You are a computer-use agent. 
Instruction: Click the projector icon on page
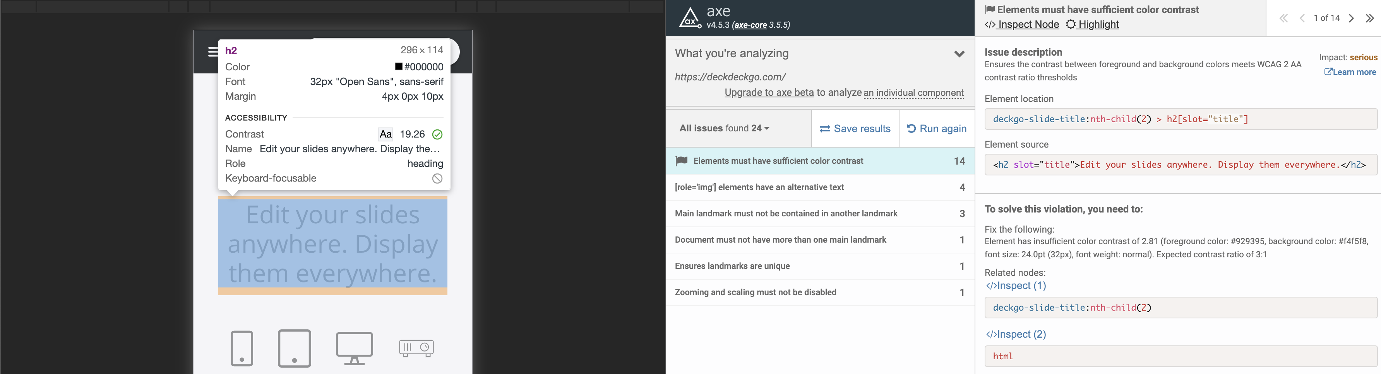point(416,348)
